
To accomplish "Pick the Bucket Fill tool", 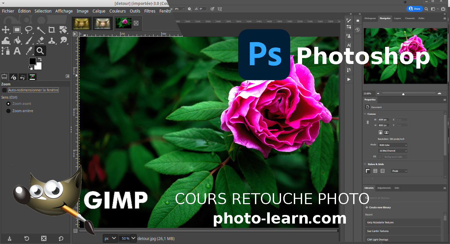I will (x=17, y=41).
